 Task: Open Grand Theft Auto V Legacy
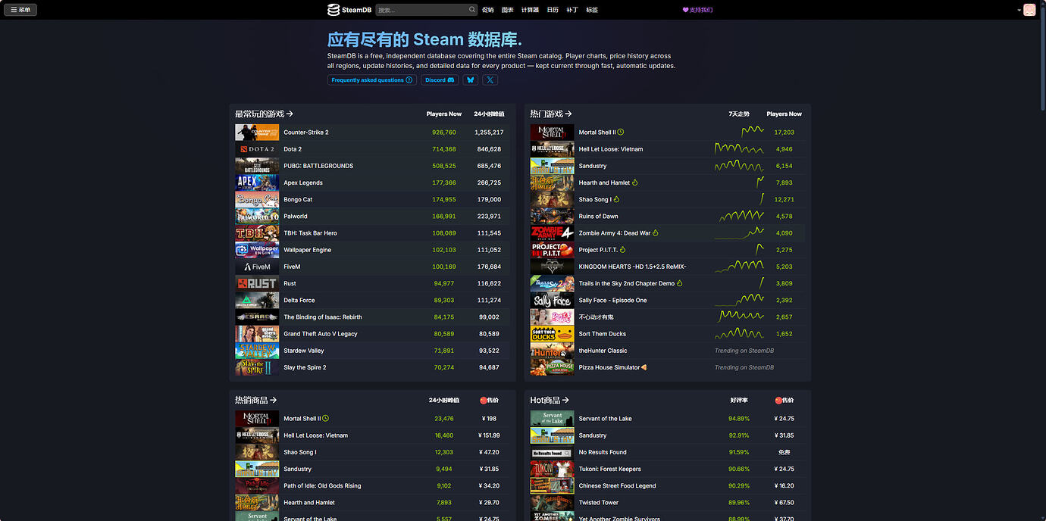pyautogui.click(x=372, y=333)
